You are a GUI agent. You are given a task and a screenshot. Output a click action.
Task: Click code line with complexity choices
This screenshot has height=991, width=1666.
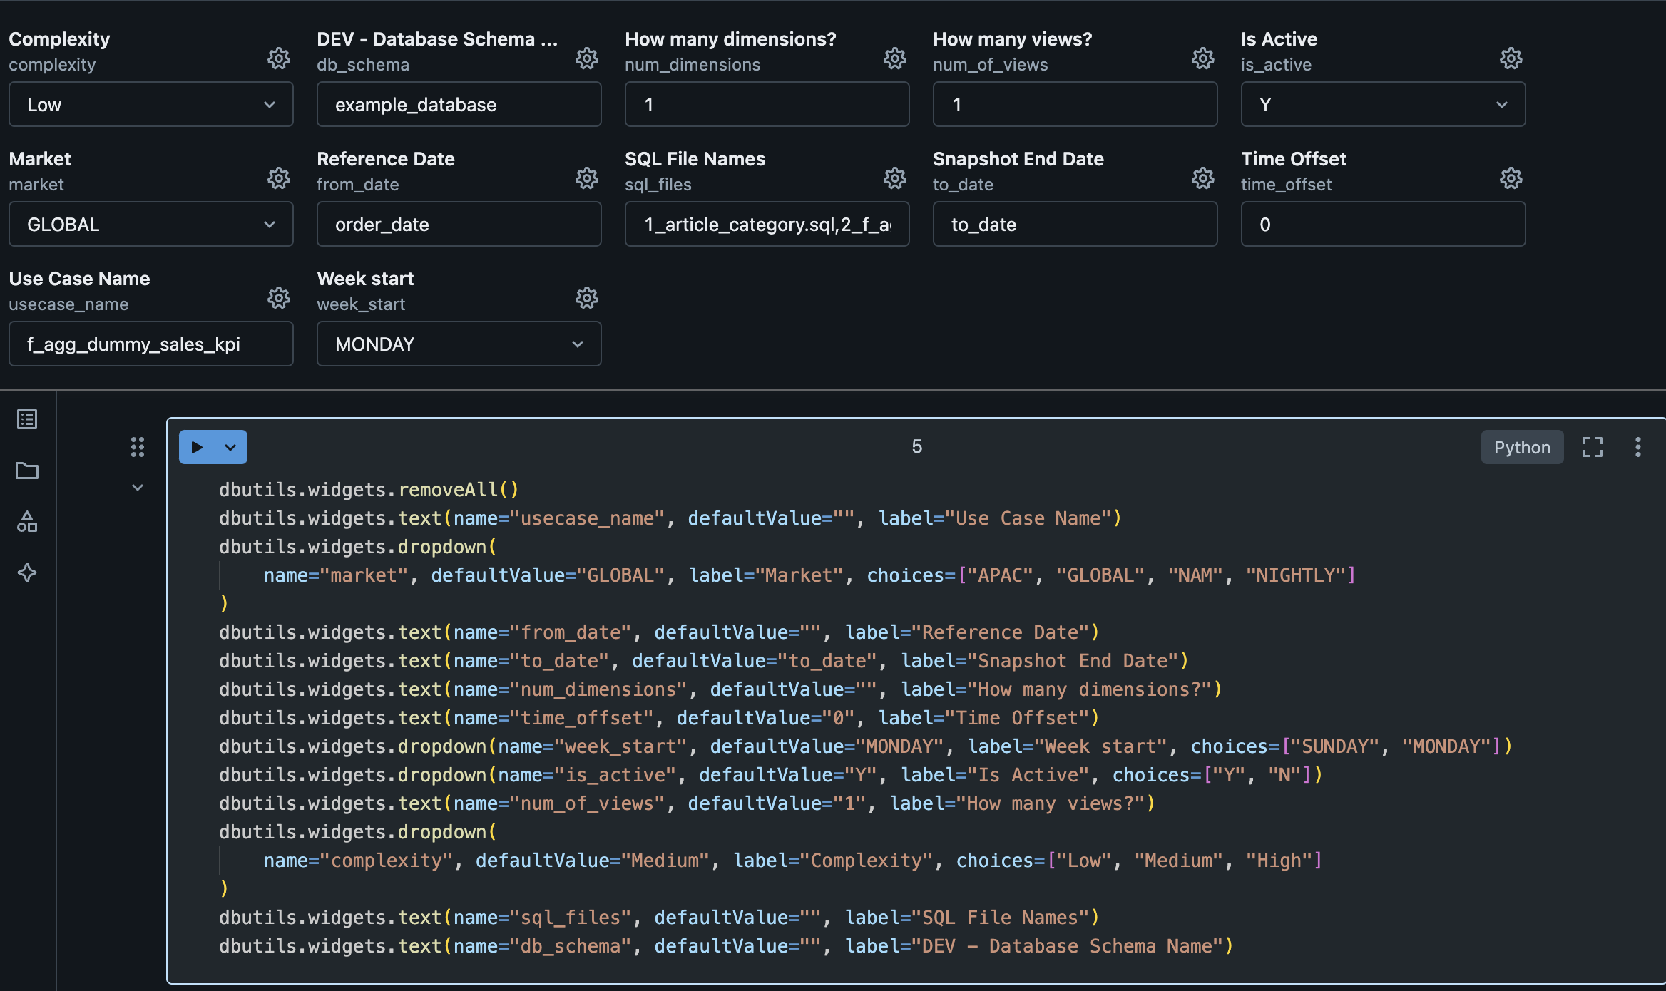[x=793, y=861]
